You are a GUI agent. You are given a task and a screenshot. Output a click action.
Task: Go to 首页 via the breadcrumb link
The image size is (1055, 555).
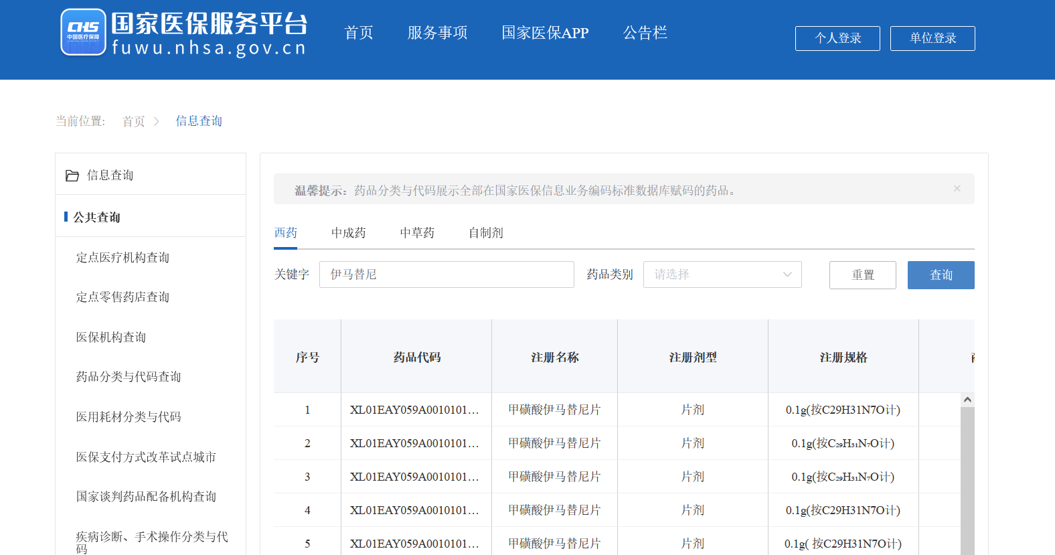pyautogui.click(x=133, y=121)
